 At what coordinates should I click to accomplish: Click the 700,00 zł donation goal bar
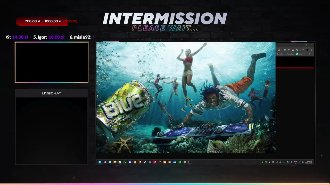click(42, 21)
